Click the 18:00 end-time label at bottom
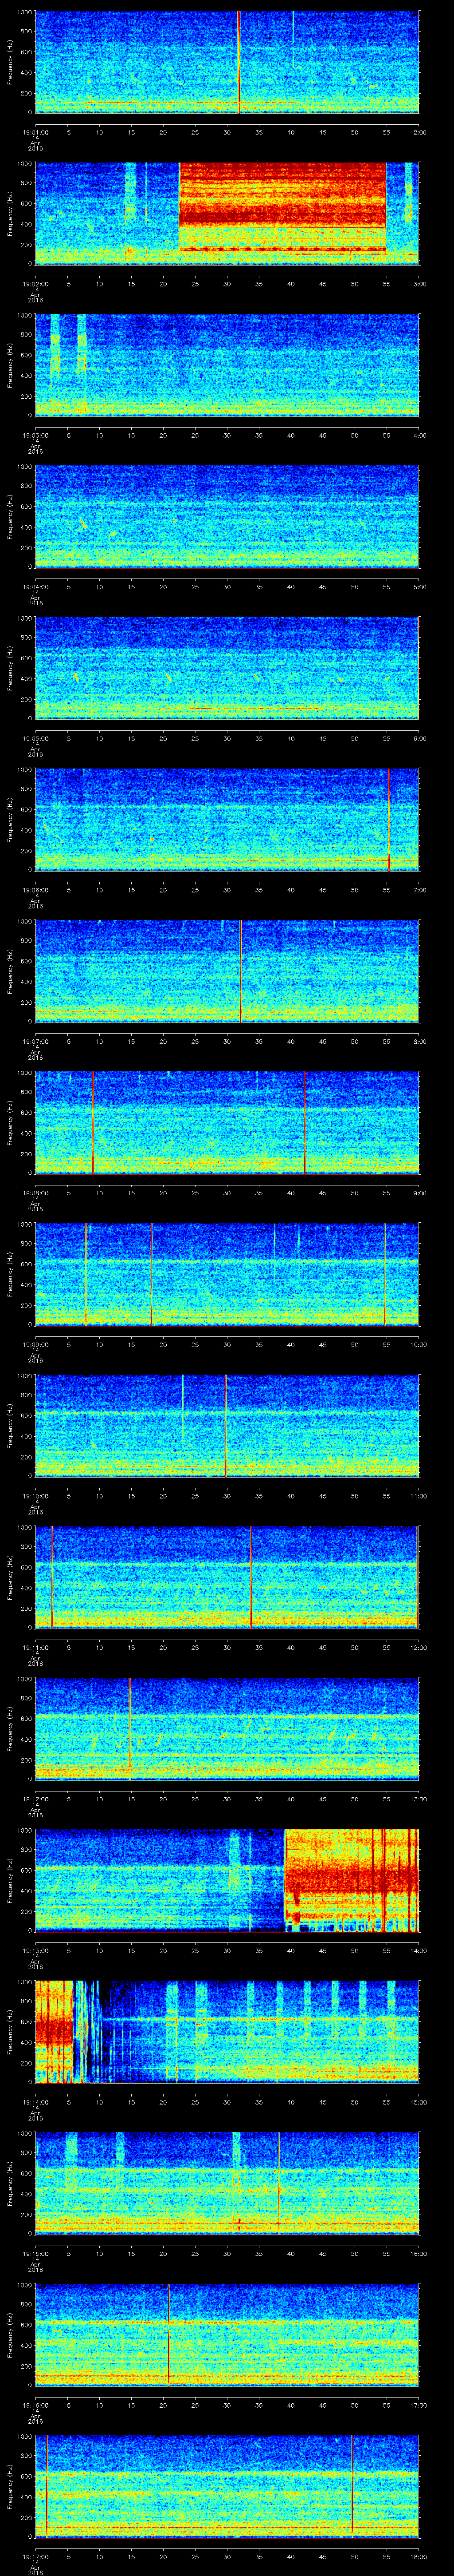The width and height of the screenshot is (454, 2576). 418,2556
